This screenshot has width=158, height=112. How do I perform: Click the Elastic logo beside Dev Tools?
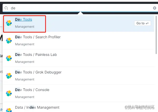(9, 23)
